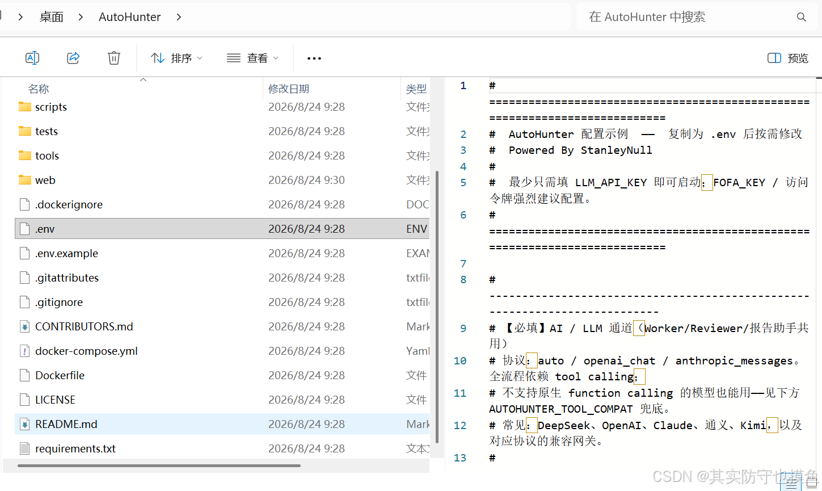Select the file name README.md
Screen dimensions: 822x491
click(66, 424)
